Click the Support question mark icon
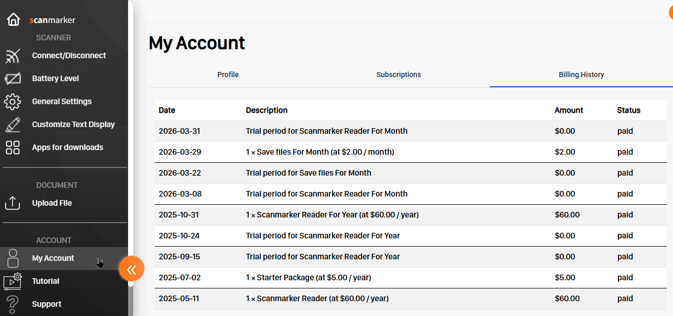 click(x=12, y=304)
